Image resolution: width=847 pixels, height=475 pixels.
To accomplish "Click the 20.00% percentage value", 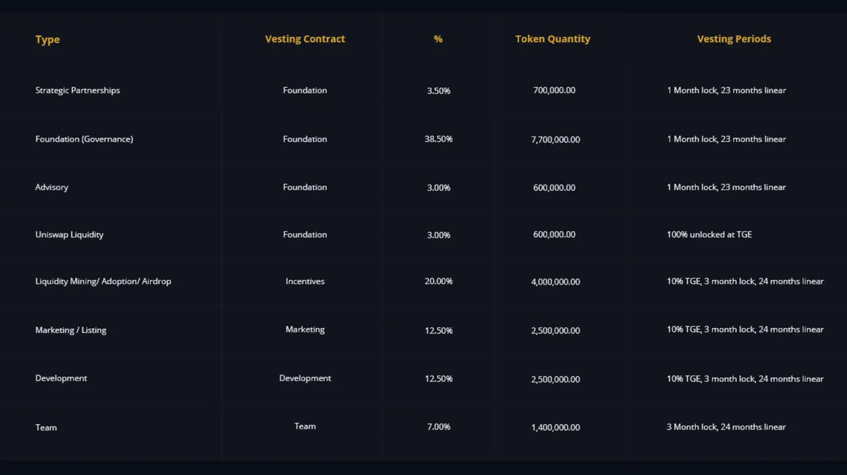I will tap(439, 281).
